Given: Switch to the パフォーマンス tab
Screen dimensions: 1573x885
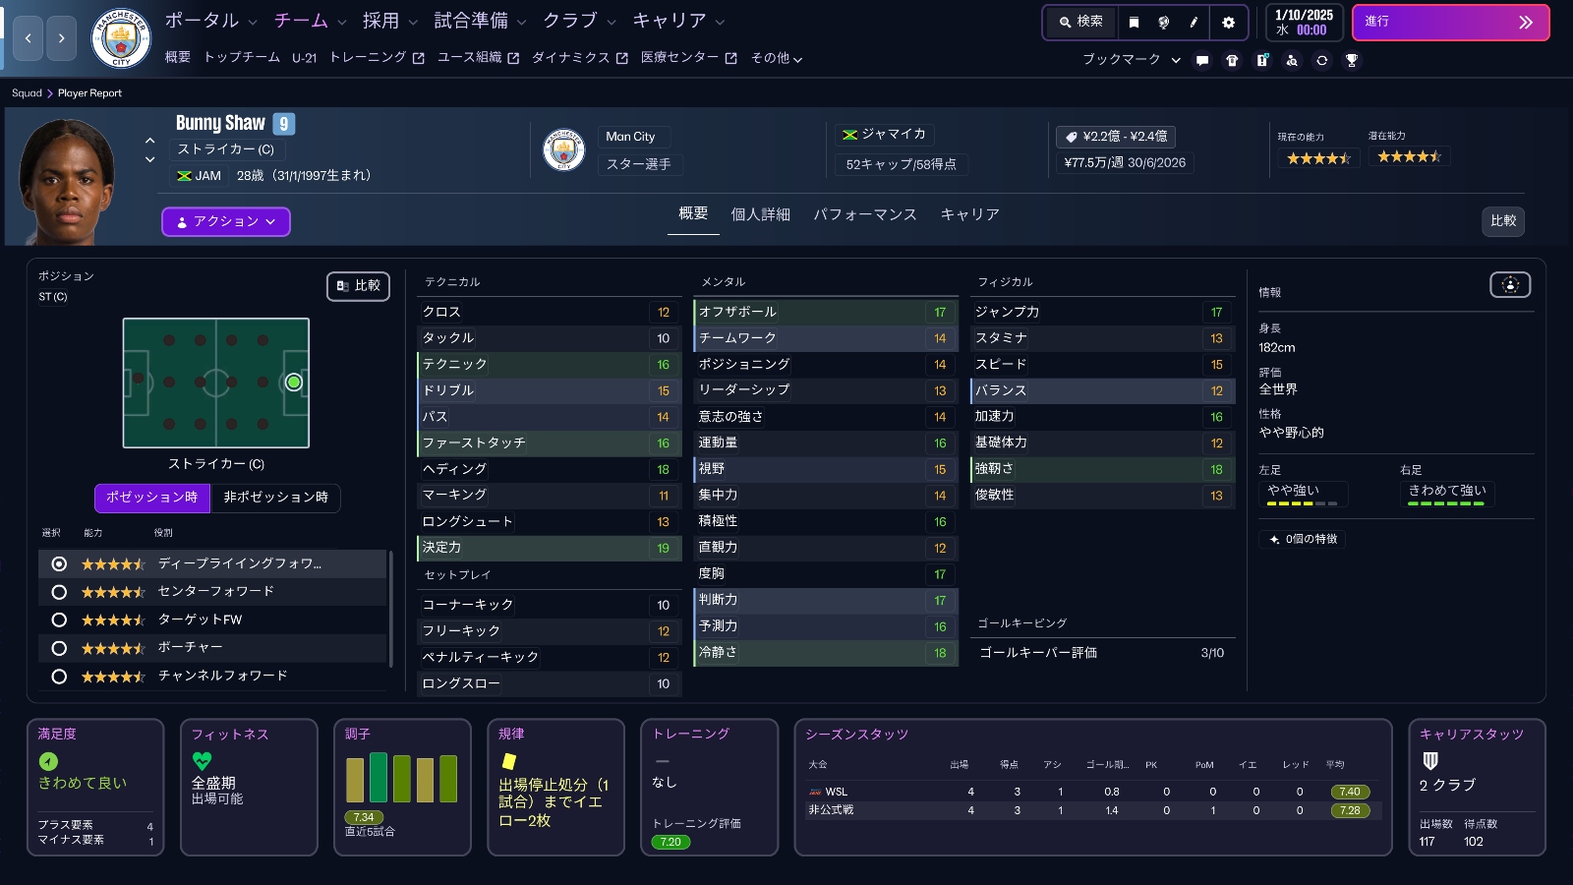Looking at the screenshot, I should 866,213.
